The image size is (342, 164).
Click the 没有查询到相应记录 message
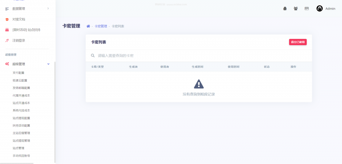(199, 94)
